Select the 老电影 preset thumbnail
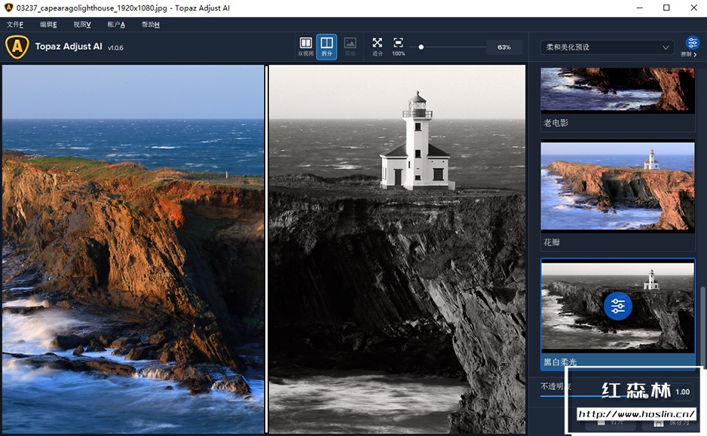 [x=617, y=89]
